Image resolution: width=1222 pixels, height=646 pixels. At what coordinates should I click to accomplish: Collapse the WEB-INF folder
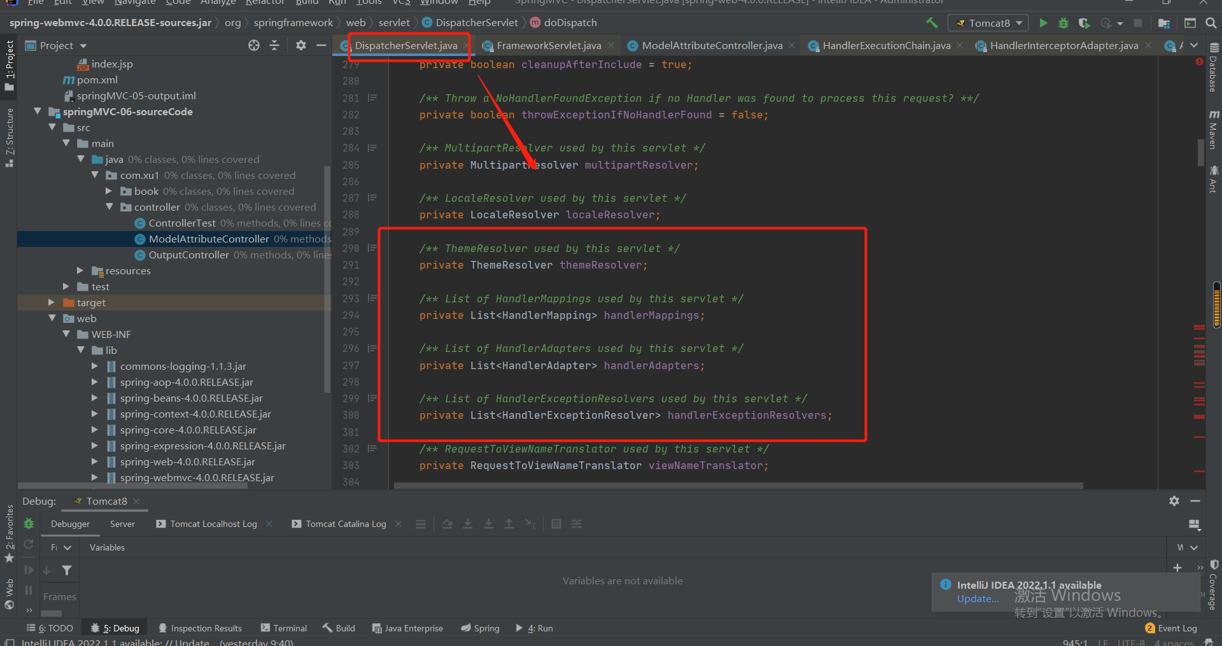pyautogui.click(x=66, y=334)
